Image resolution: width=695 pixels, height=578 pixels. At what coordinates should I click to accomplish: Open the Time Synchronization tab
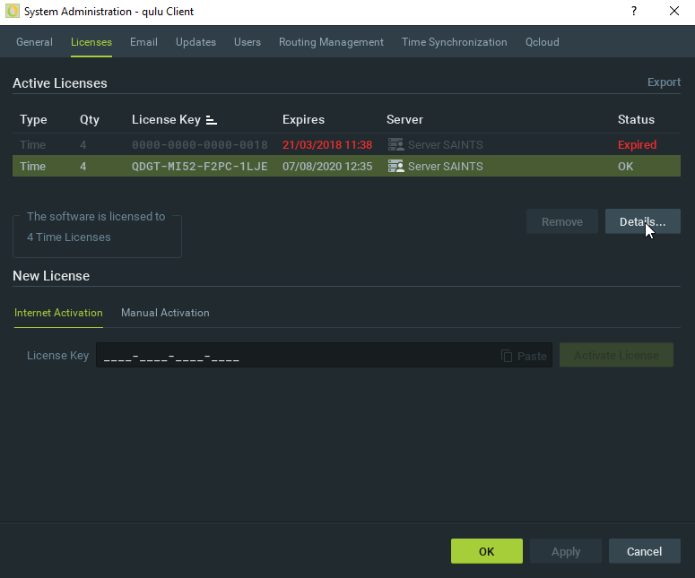(x=455, y=42)
